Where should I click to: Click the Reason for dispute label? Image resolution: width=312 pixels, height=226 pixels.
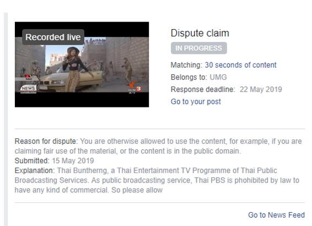46,141
